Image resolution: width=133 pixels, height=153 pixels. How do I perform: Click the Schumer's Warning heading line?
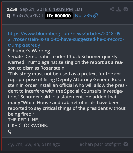29,51
